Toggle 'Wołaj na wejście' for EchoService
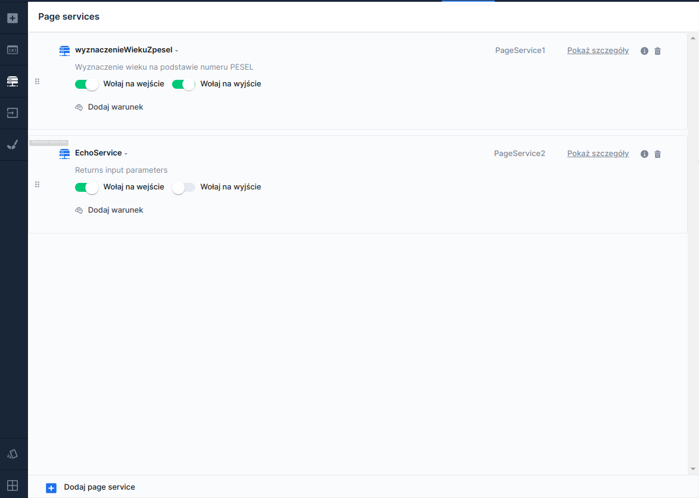This screenshot has width=699, height=498. click(86, 188)
